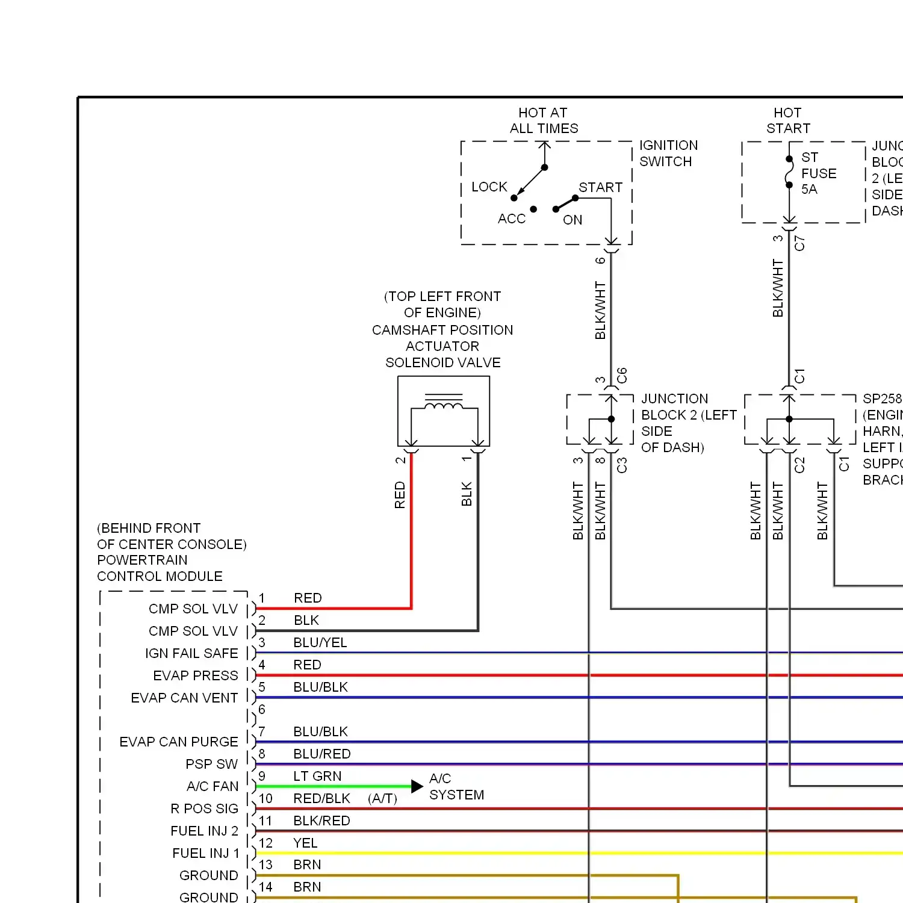Click the EVAP PRESS terminal label

[x=196, y=676]
